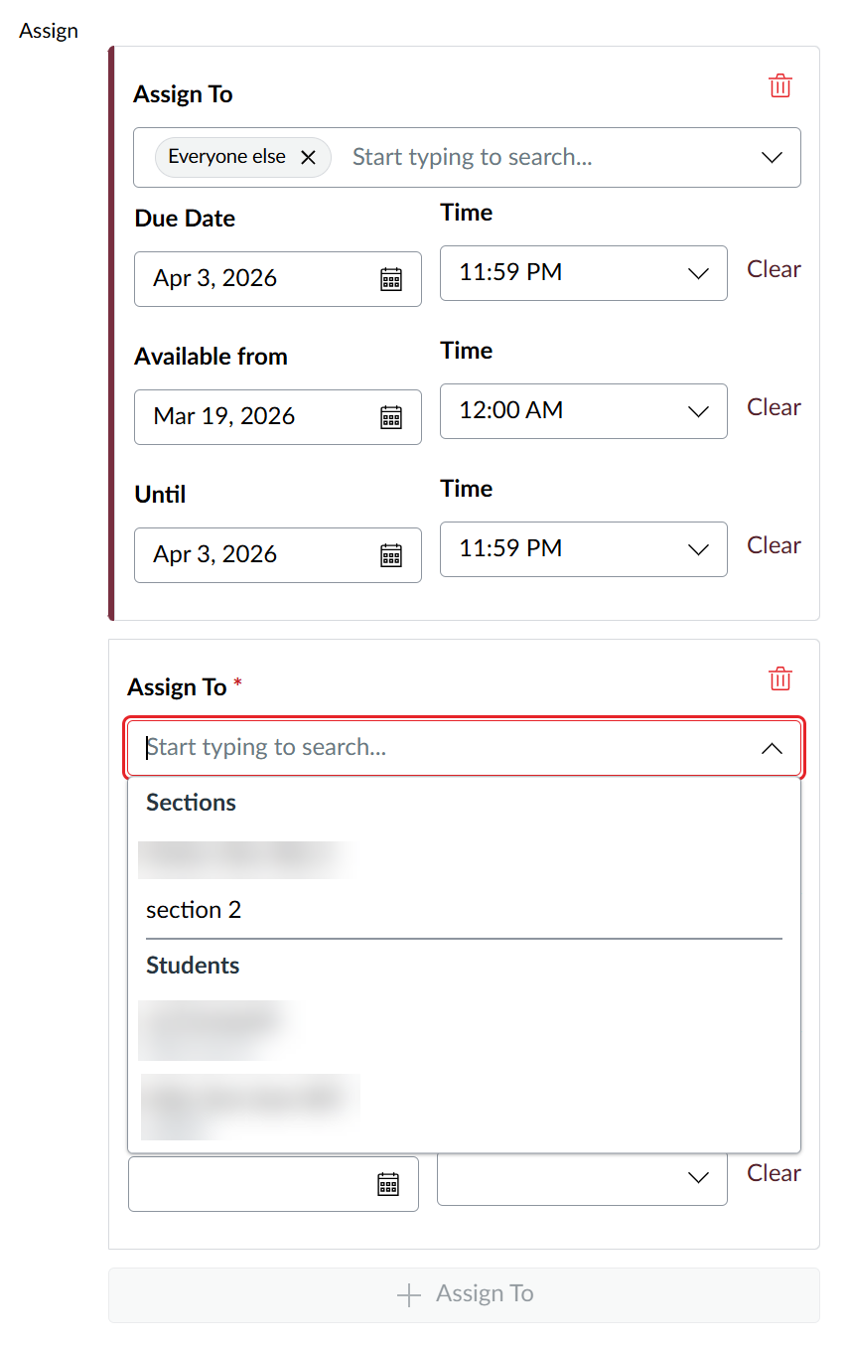Delete the first Assign To card

(779, 86)
